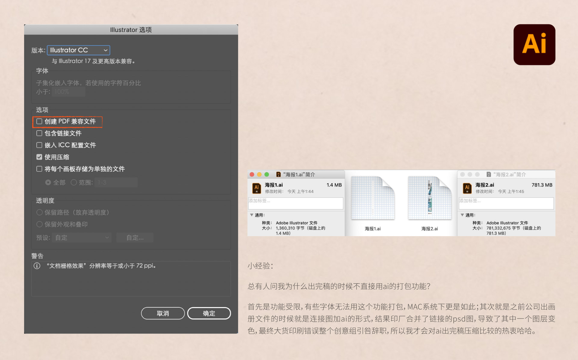This screenshot has height=360, width=578.
Task: Click the small Ai icon in 海报1.ai title bar
Action: click(x=278, y=174)
